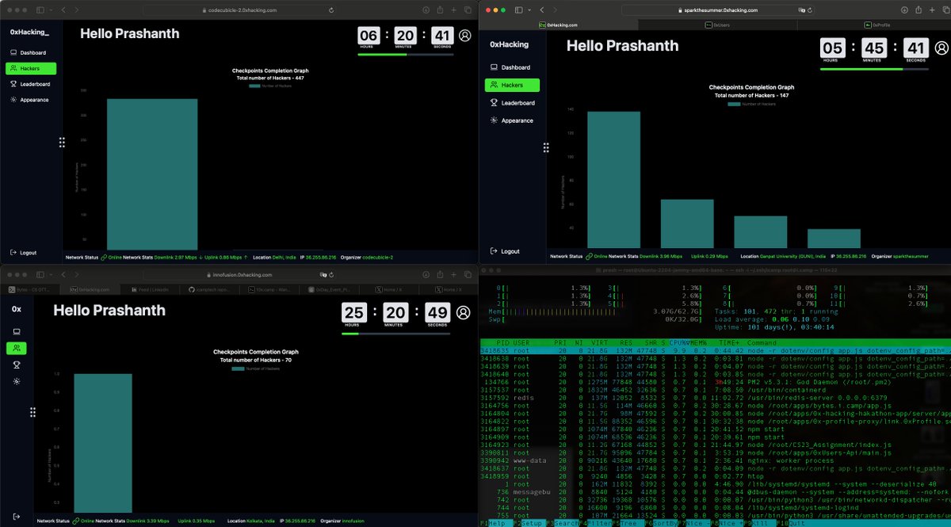Click the sidebar drag handle in sparkthesummer window
Screen dimensions: 951x527
tap(546, 148)
